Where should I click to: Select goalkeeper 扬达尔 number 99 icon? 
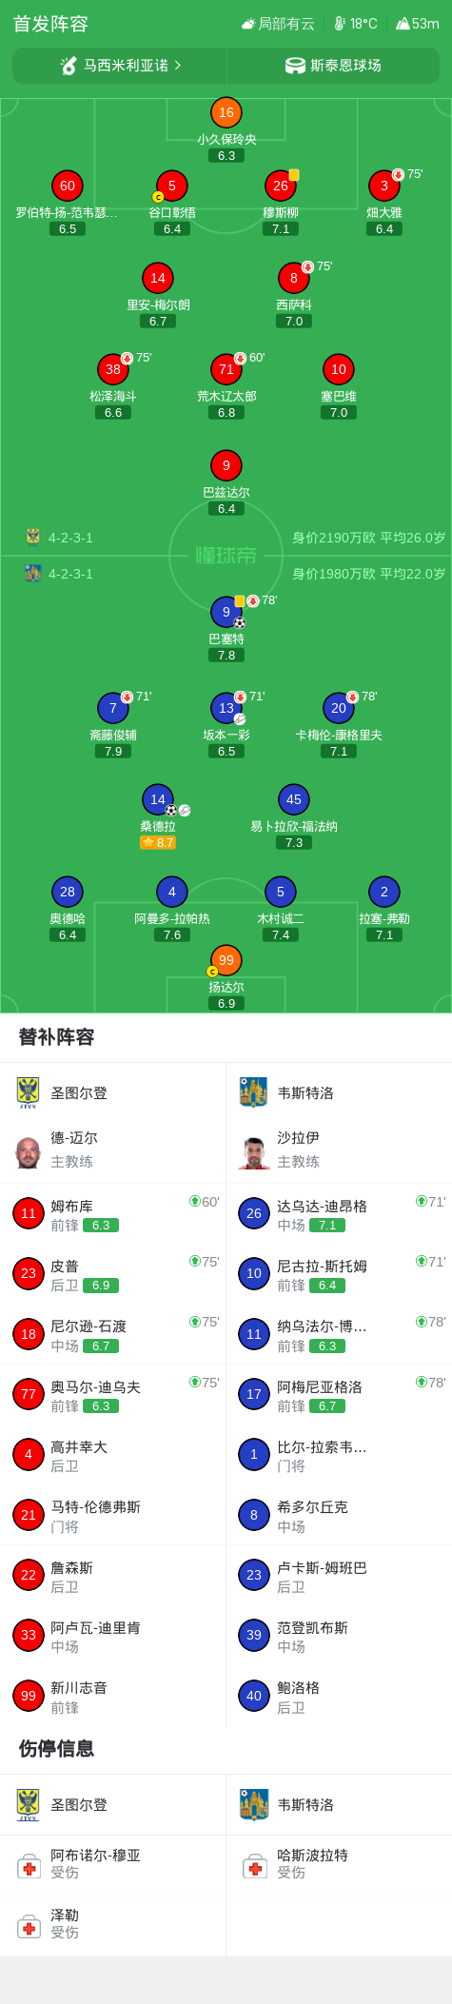(x=226, y=960)
